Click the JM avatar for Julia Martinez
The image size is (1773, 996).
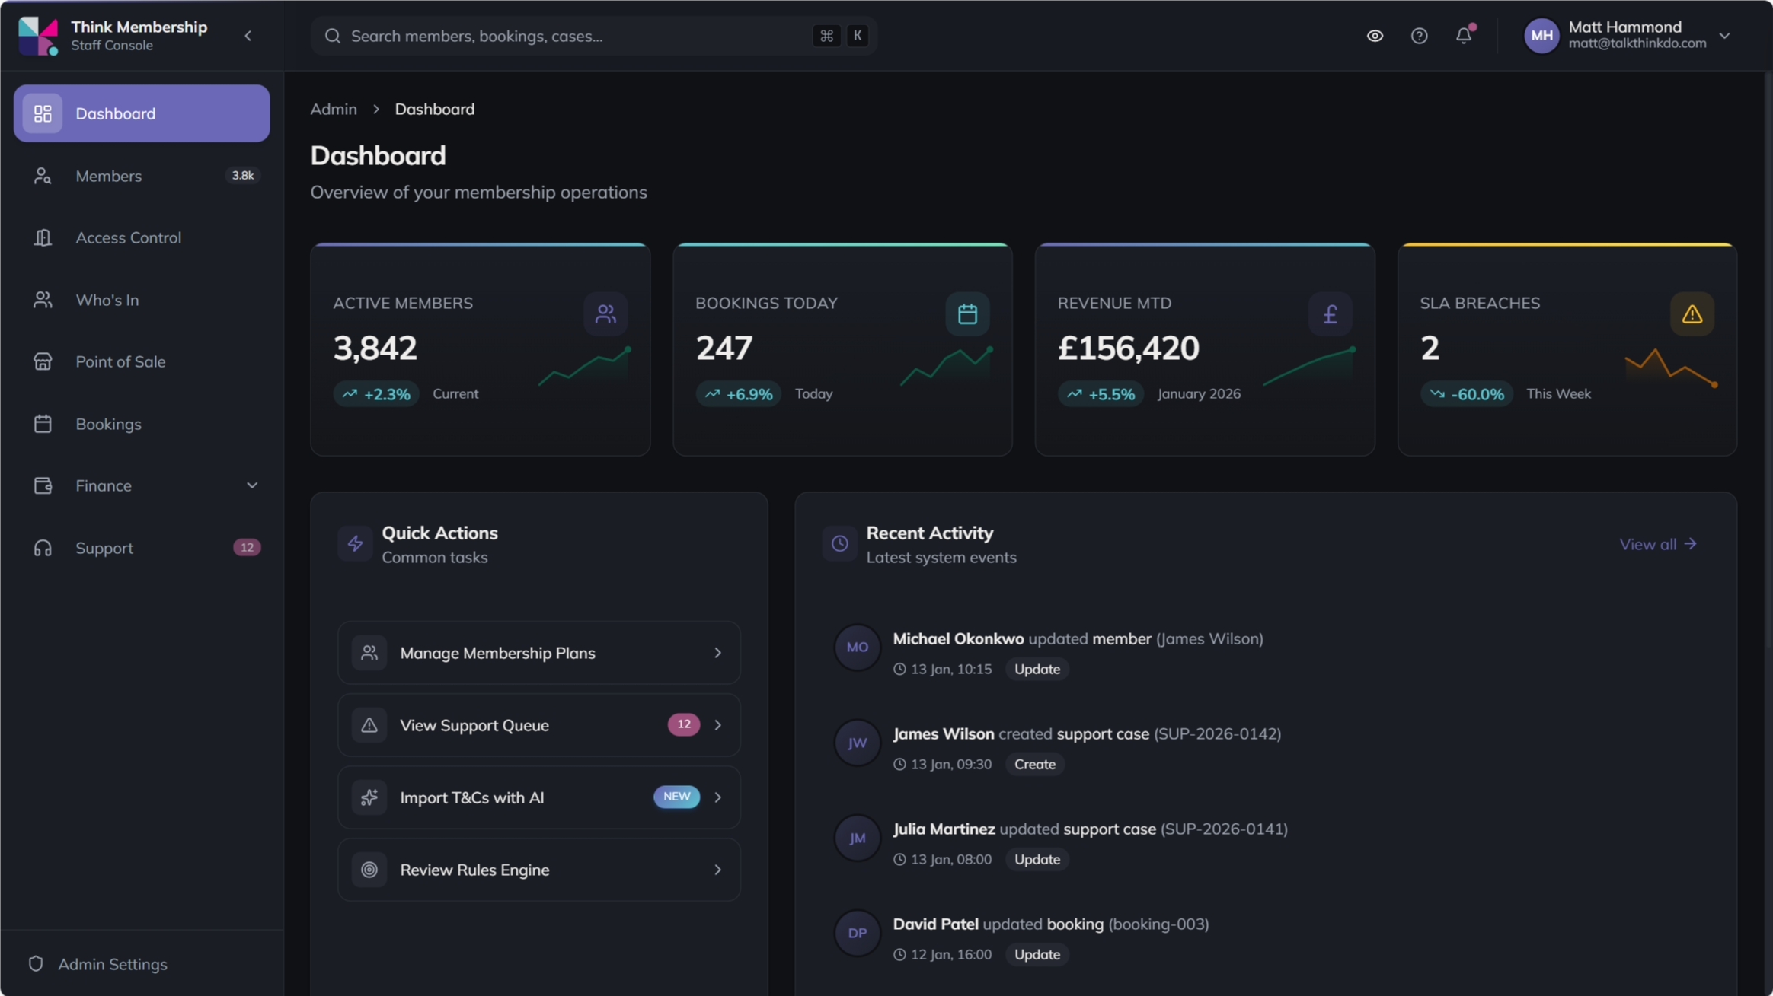[857, 838]
